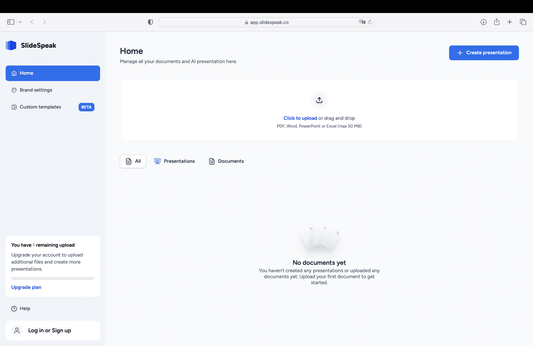Open Brand settings in sidebar

pos(36,90)
